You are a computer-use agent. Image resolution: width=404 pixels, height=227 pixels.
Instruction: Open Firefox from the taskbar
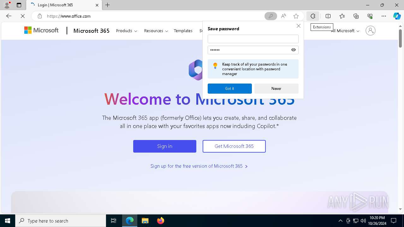click(x=160, y=221)
